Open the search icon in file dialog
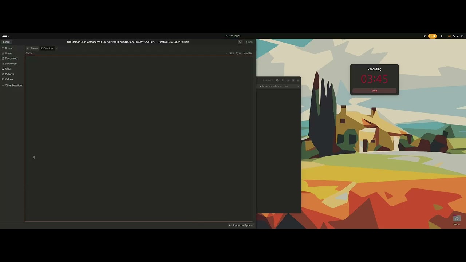Screen dimensions: 466x262 pyautogui.click(x=240, y=42)
